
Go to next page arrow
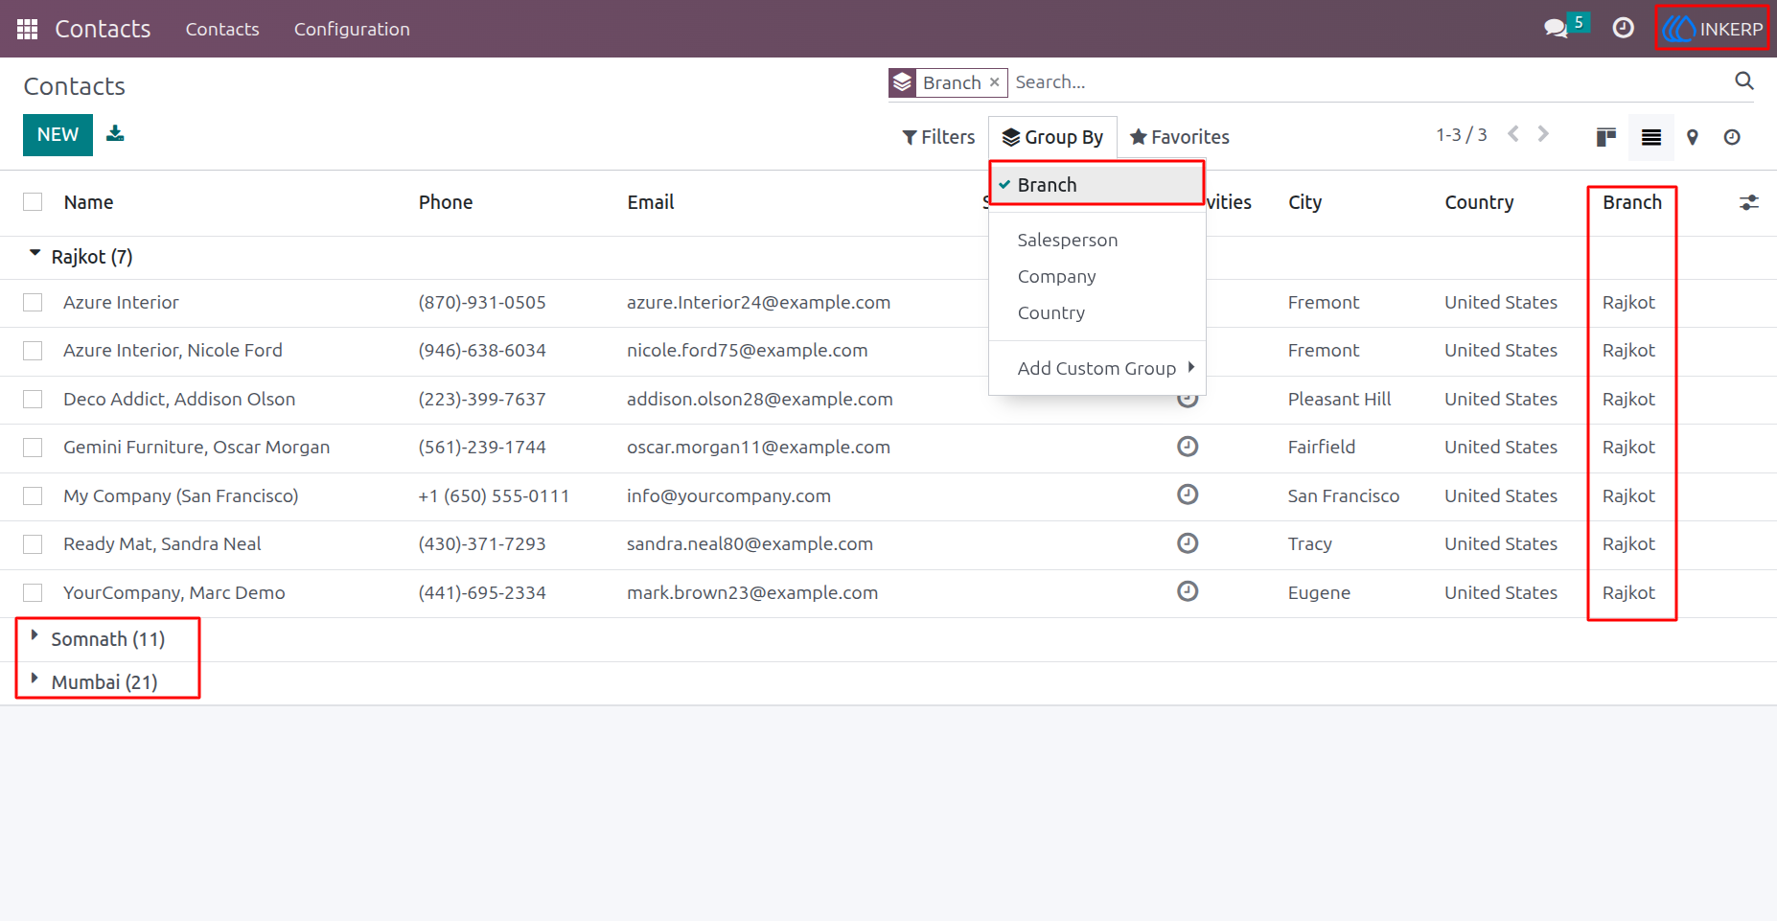(1543, 134)
